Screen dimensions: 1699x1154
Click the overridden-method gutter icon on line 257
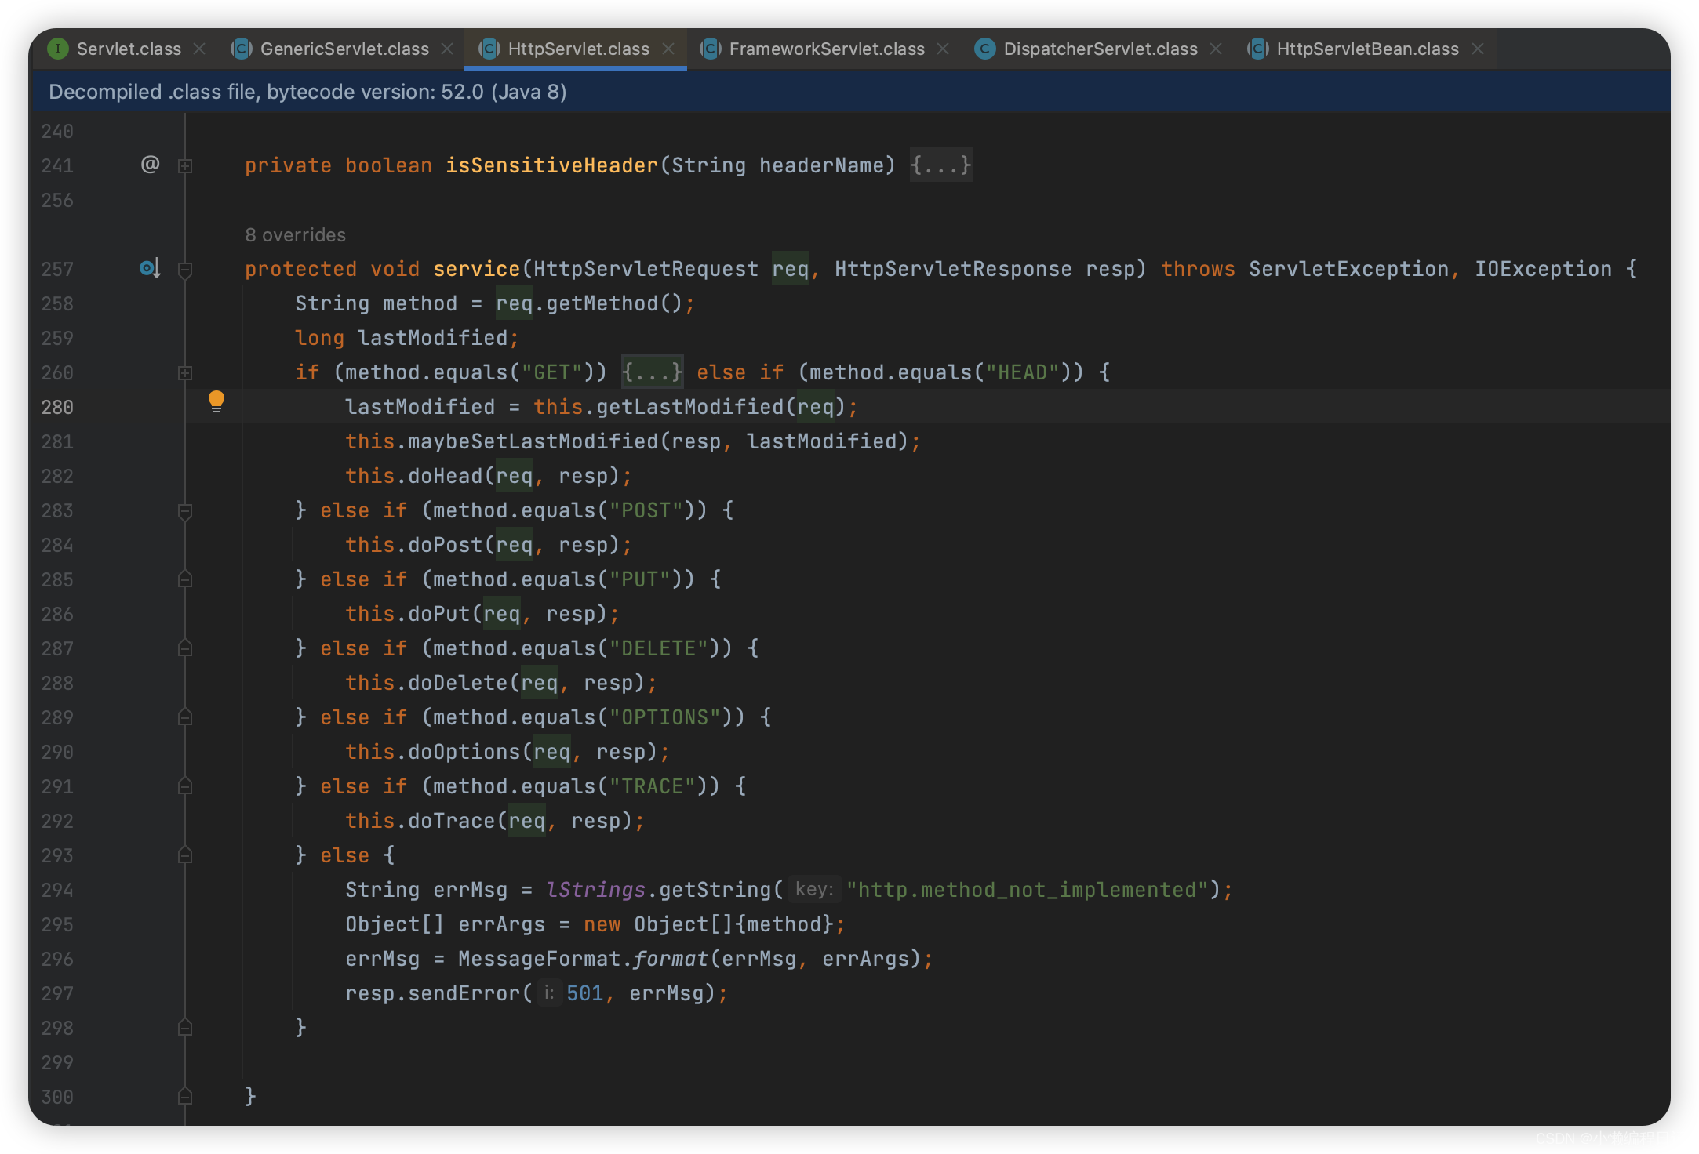(150, 269)
